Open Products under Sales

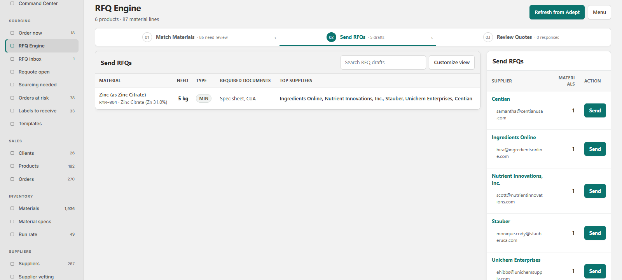coord(42,166)
